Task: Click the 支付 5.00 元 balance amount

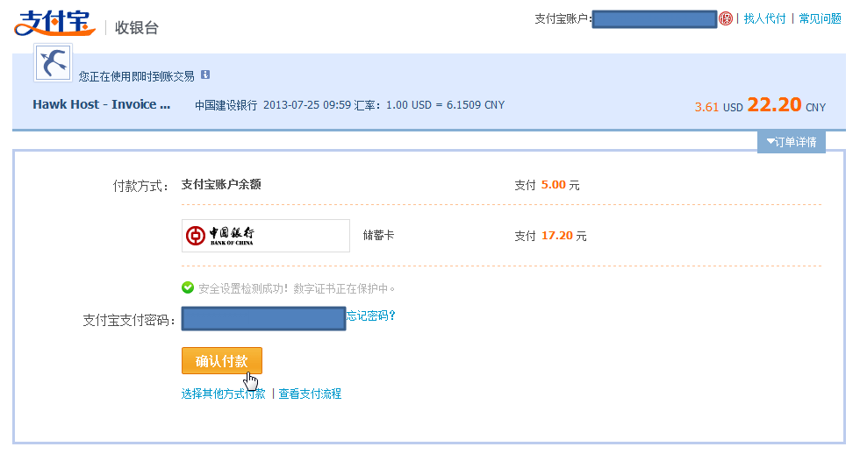Action: [547, 185]
